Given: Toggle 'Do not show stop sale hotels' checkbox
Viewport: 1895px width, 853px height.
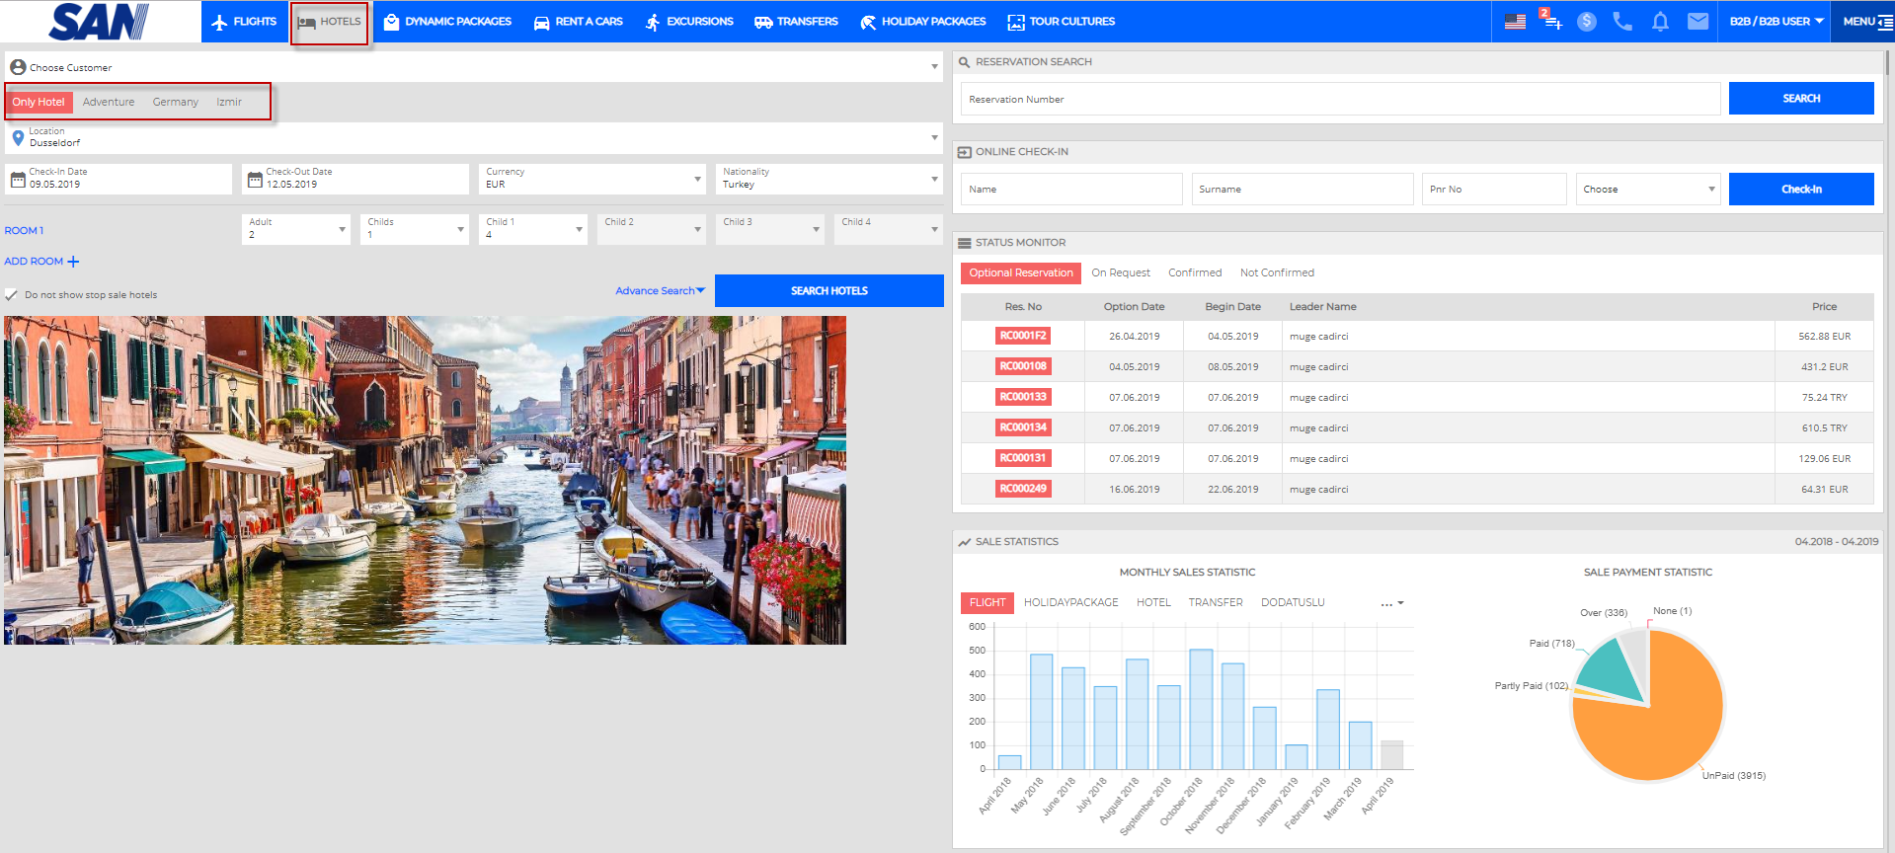Looking at the screenshot, I should tap(12, 295).
